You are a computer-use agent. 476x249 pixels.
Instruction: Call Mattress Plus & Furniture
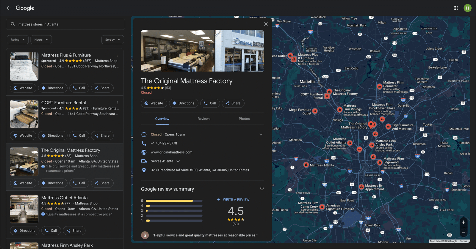coord(79,88)
